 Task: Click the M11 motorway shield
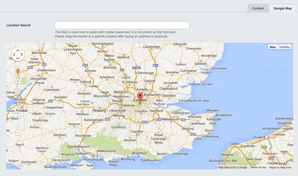(x=155, y=65)
